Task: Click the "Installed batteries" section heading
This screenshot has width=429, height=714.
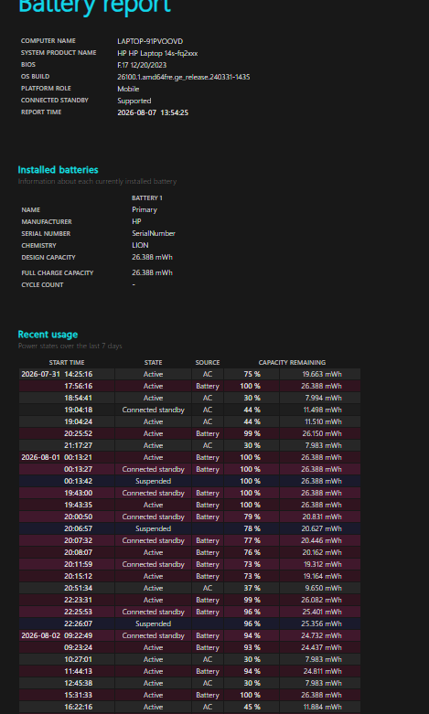Action: (x=58, y=170)
